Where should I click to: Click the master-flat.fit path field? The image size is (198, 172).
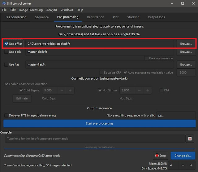click(100, 65)
